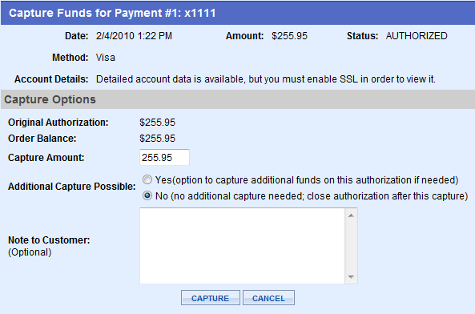Select No additional capture needed radio
The height and width of the screenshot is (314, 475).
click(x=147, y=196)
